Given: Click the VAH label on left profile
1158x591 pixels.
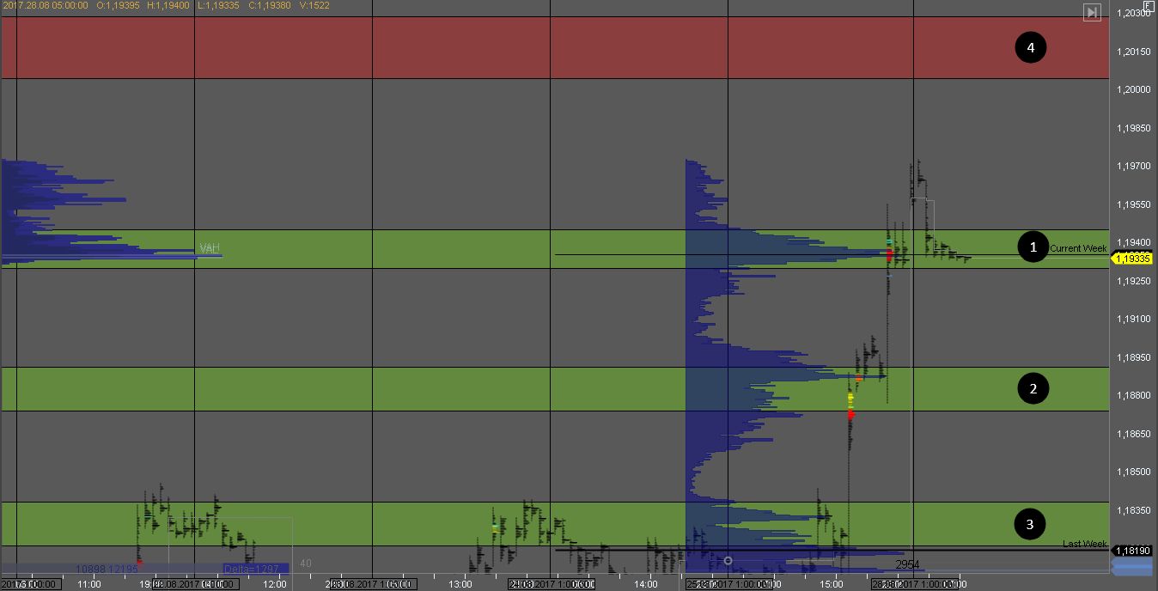Looking at the screenshot, I should pyautogui.click(x=210, y=248).
